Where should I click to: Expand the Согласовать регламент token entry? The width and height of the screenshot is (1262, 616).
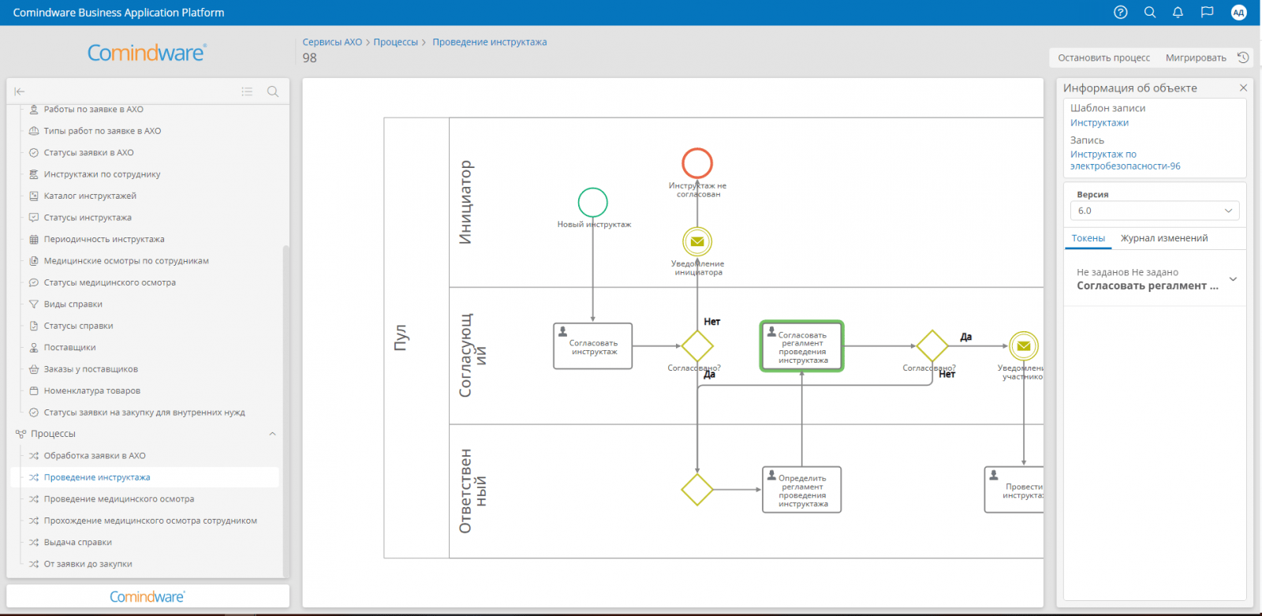(1233, 279)
